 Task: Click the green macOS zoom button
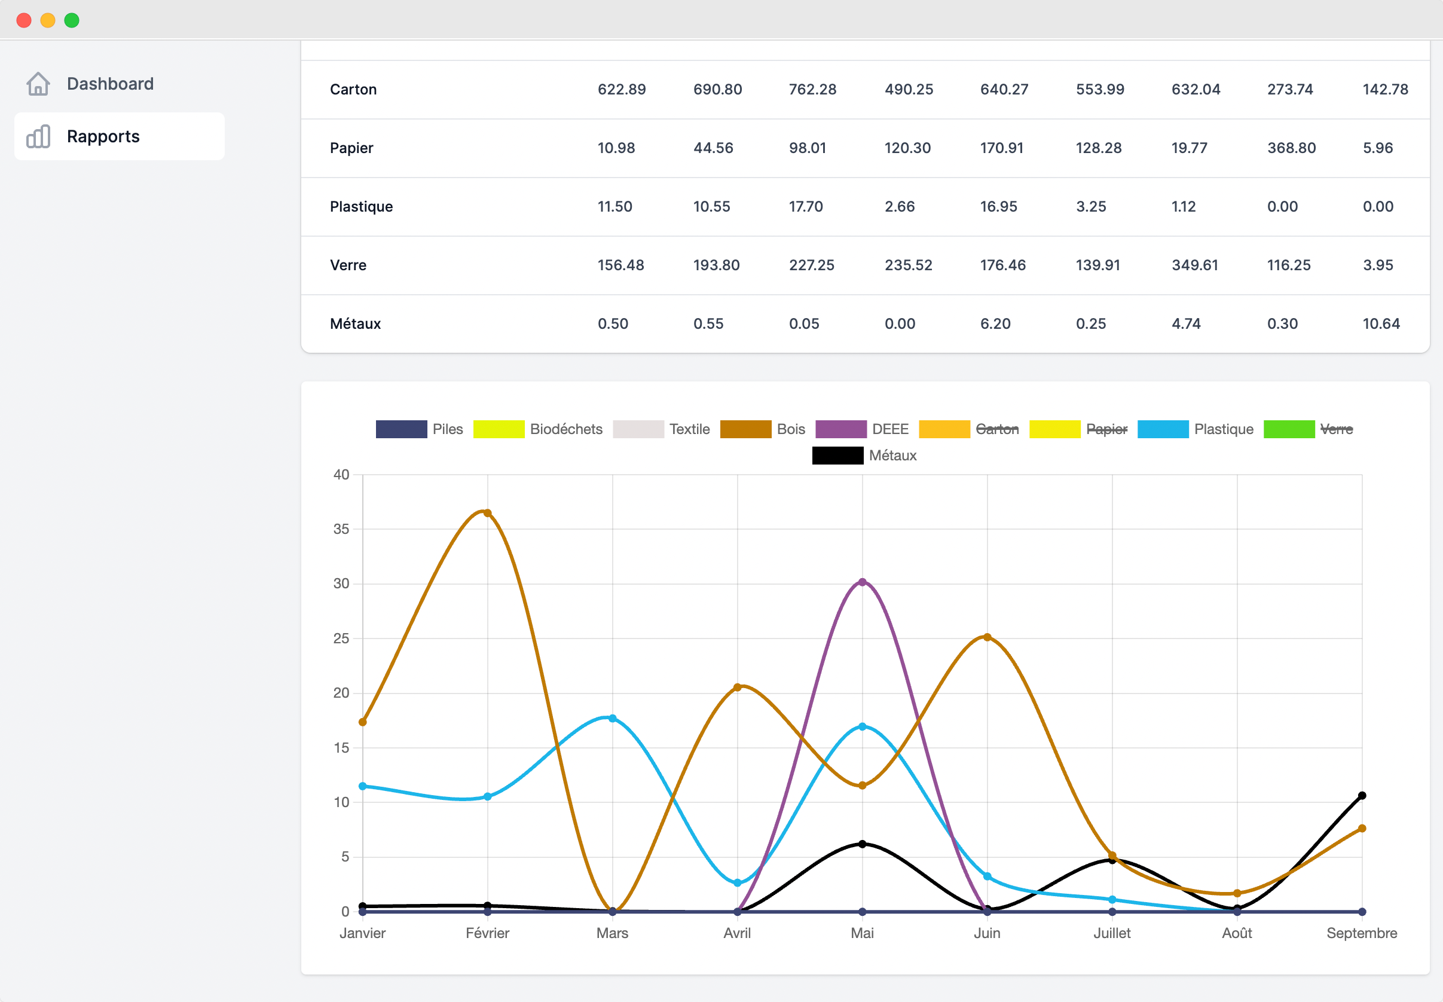coord(72,20)
